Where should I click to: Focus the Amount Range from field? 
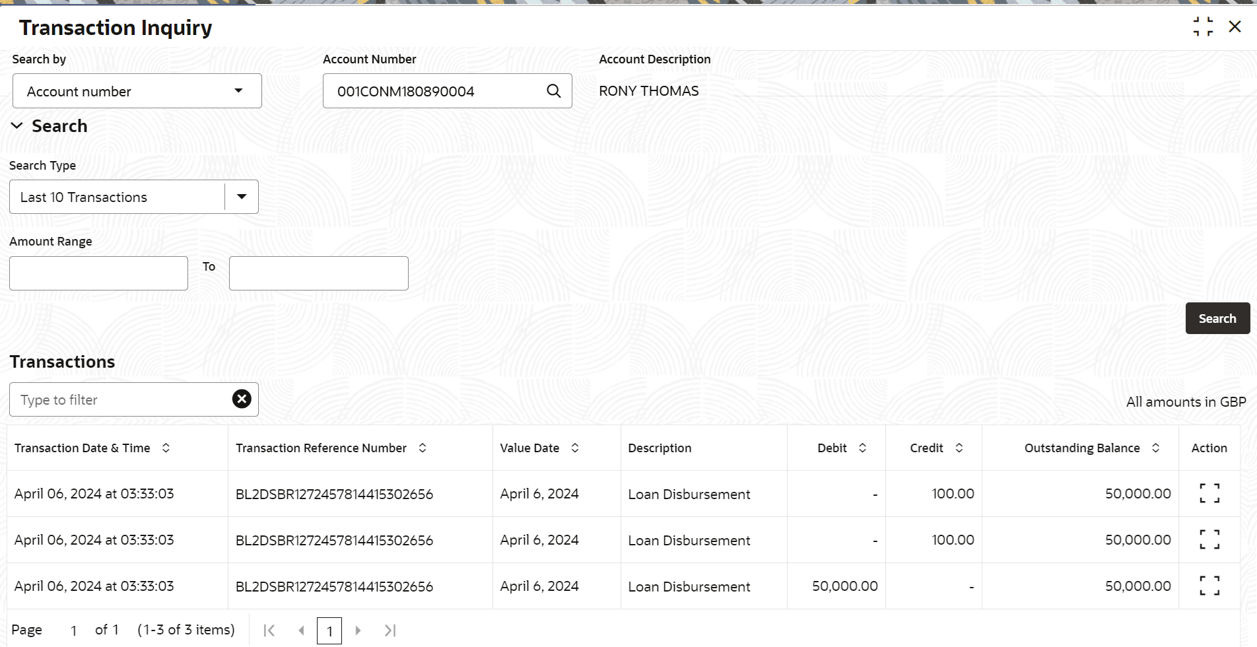pyautogui.click(x=98, y=273)
